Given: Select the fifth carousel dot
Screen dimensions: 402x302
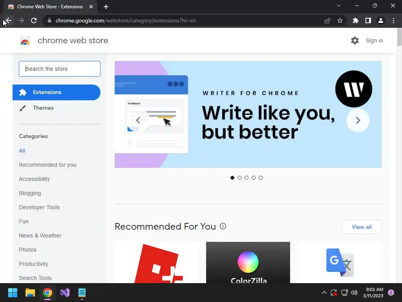Looking at the screenshot, I should pyautogui.click(x=261, y=178).
